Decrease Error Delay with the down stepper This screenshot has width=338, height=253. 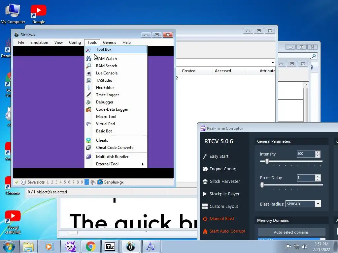(x=317, y=179)
